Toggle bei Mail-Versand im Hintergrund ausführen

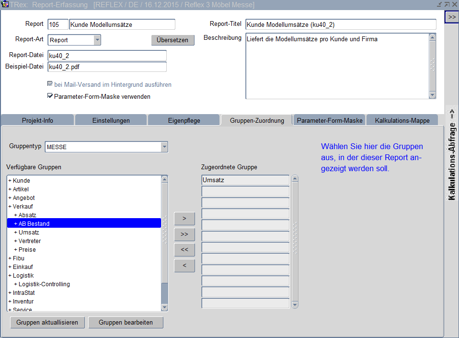tap(50, 84)
